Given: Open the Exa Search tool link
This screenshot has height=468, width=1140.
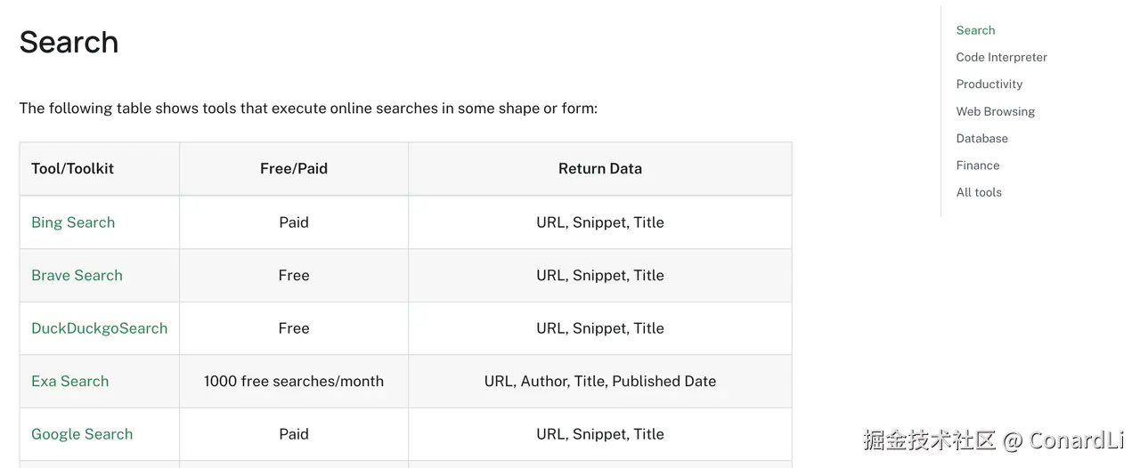Looking at the screenshot, I should 69,381.
